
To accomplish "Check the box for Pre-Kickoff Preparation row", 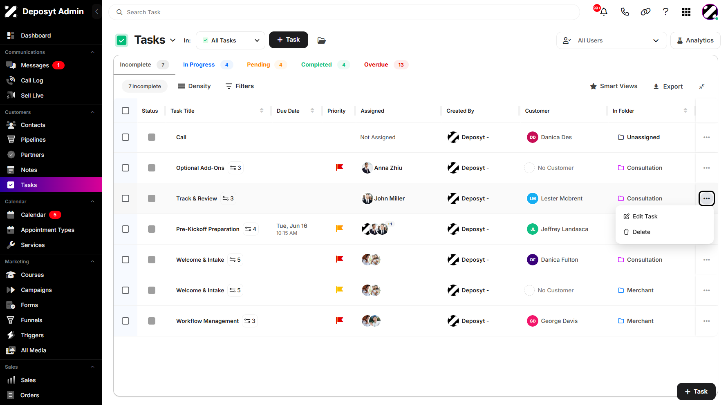I will tap(125, 229).
